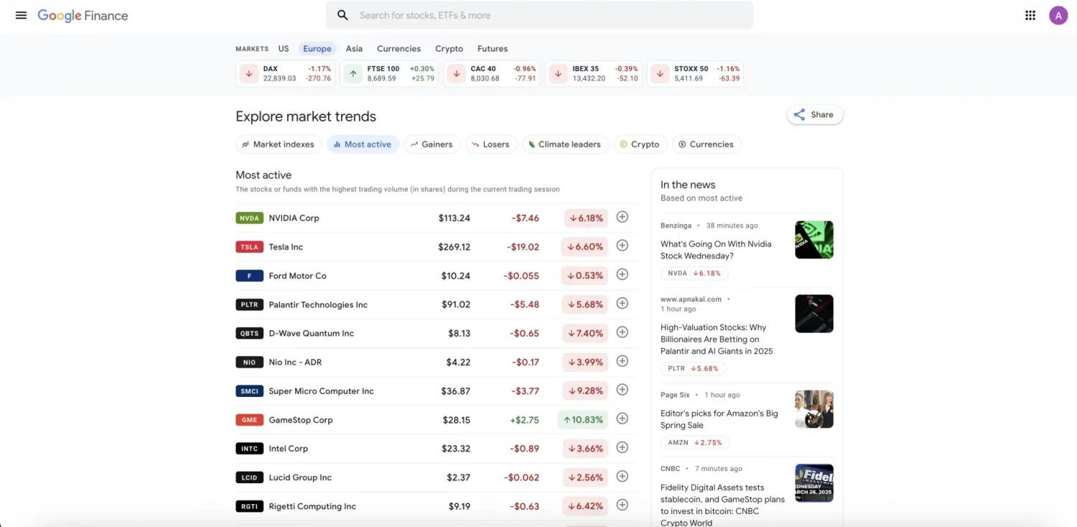Viewport: 1077px width, 527px height.
Task: Show the Currencies trends filter chip
Action: pos(707,144)
